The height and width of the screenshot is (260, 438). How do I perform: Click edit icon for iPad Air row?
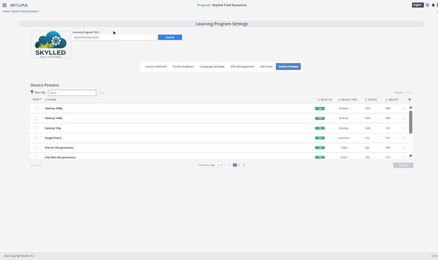pyautogui.click(x=404, y=148)
